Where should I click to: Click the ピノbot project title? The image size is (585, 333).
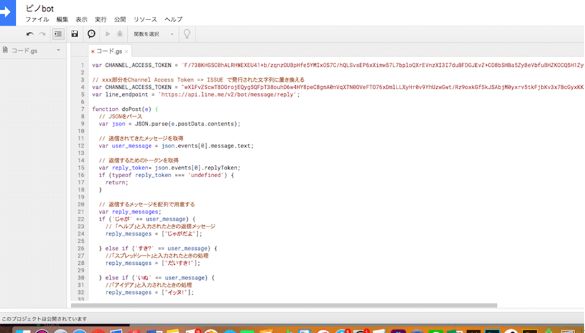click(x=40, y=8)
